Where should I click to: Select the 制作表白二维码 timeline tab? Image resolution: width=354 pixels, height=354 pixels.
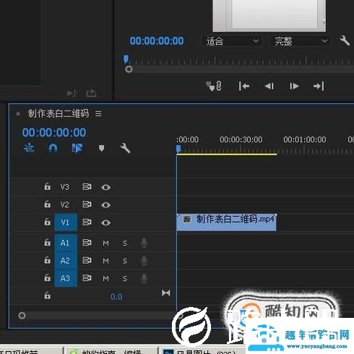coord(59,113)
